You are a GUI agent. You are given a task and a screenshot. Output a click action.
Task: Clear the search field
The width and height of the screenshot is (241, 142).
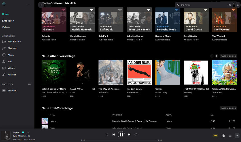pos(230,5)
